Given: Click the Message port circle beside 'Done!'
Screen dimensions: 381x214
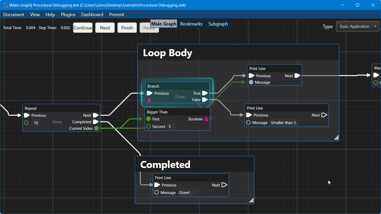Looking at the screenshot, I should (157, 192).
